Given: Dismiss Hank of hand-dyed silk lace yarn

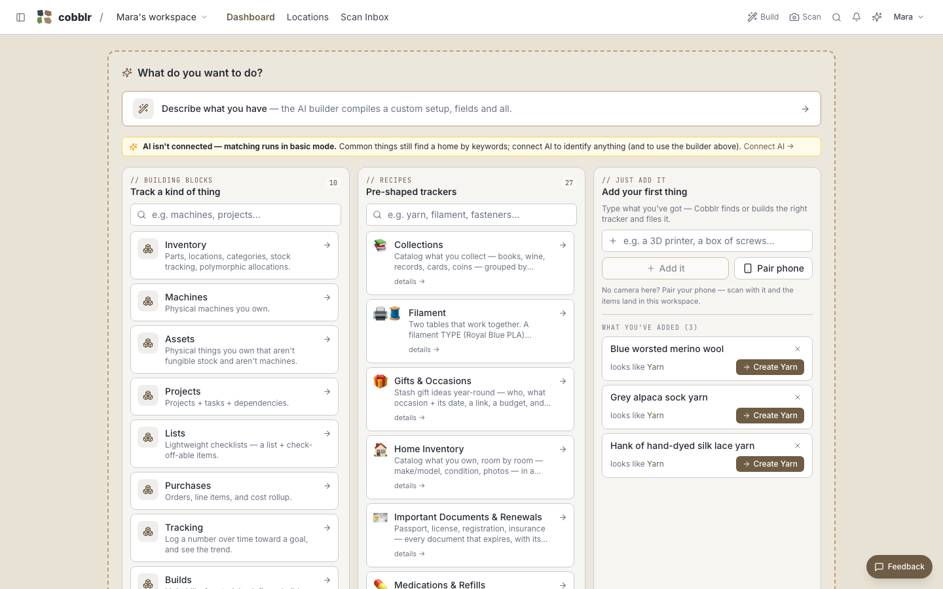Looking at the screenshot, I should pos(798,446).
